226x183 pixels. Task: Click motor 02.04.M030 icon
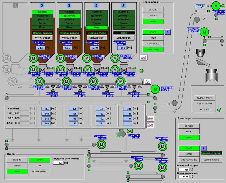pos(138,166)
